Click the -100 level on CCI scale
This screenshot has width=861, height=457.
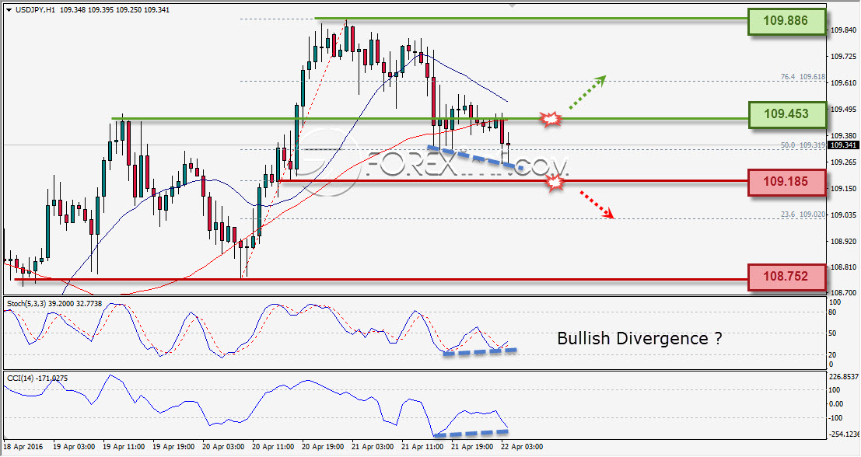click(836, 418)
